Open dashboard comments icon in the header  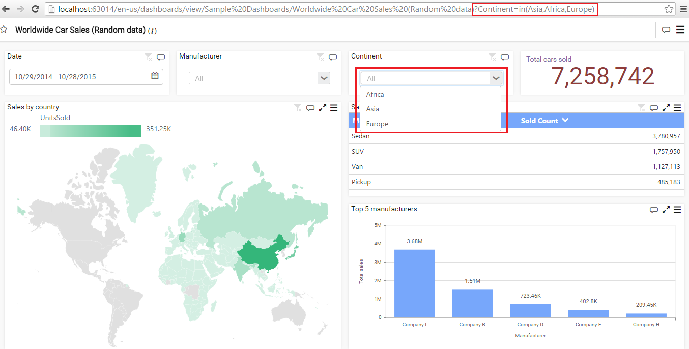(666, 30)
